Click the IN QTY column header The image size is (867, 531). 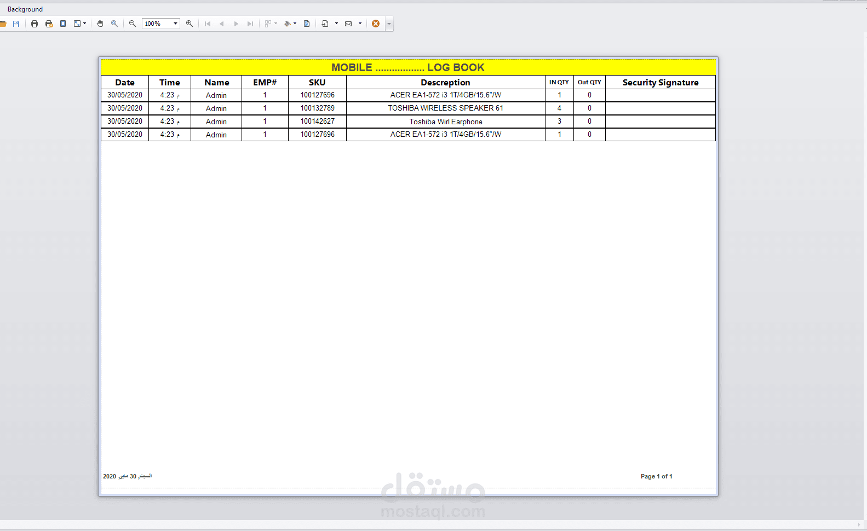click(x=559, y=82)
